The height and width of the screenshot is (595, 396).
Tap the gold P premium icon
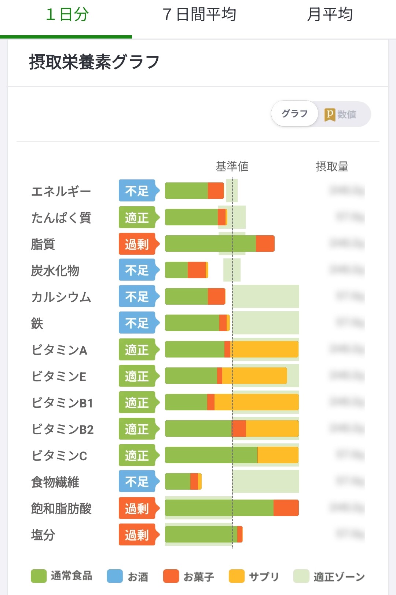(330, 115)
